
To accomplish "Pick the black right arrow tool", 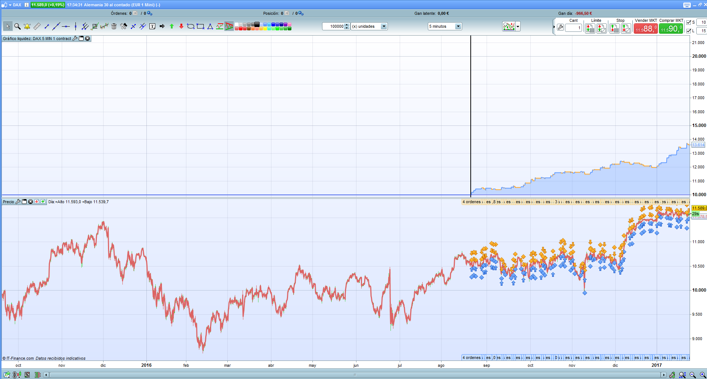I will [x=162, y=26].
